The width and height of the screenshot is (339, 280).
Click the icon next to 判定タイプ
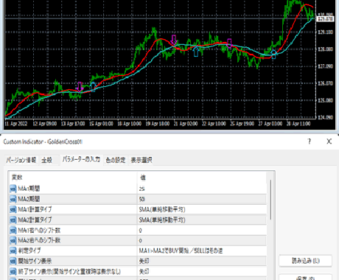[x=13, y=251]
